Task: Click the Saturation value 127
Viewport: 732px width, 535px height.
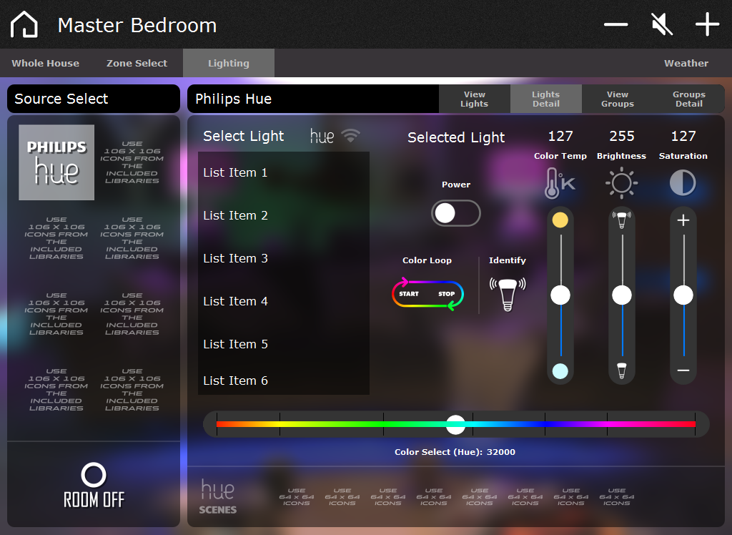Action: point(683,136)
